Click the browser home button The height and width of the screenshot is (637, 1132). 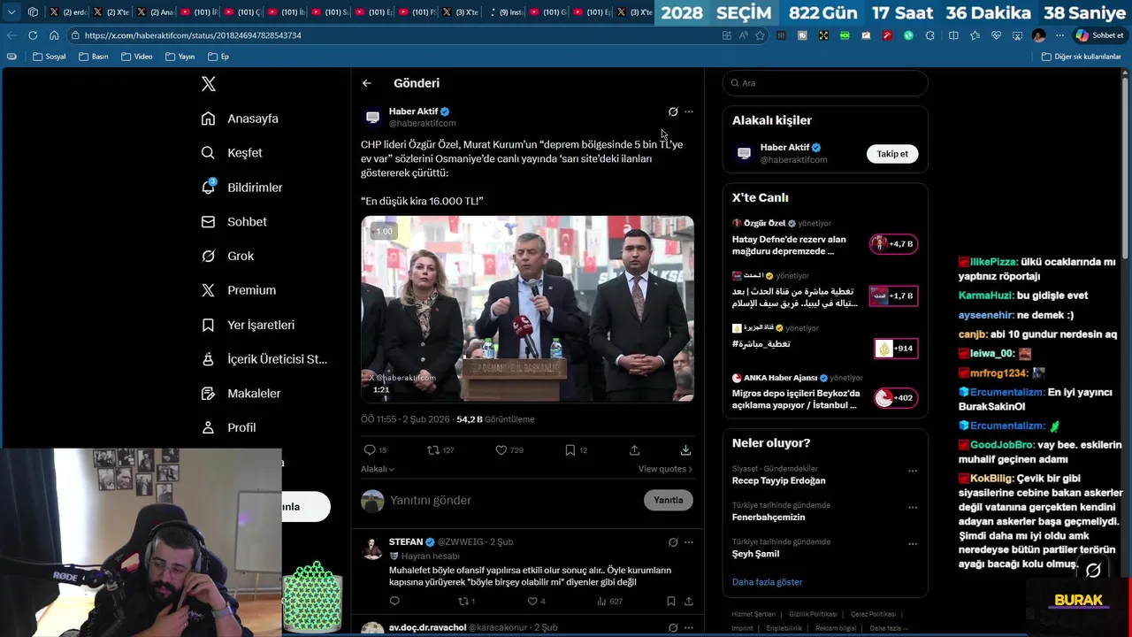coord(54,35)
